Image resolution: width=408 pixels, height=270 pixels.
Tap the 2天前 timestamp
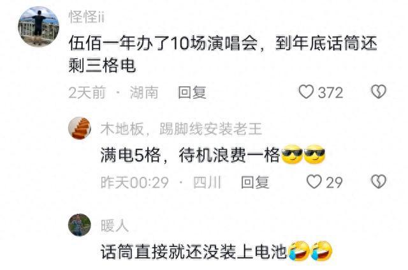coord(87,93)
